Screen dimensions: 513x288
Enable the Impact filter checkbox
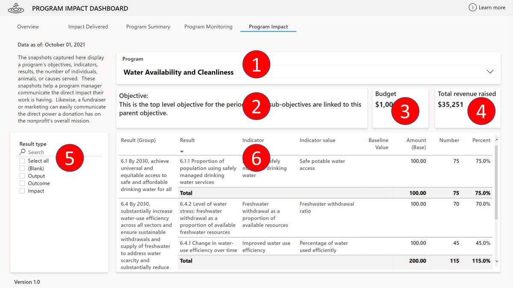tap(22, 191)
